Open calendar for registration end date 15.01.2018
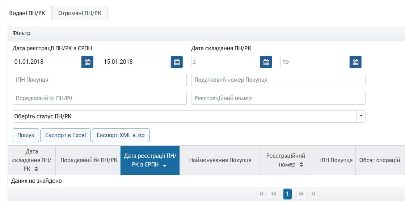 (x=177, y=62)
